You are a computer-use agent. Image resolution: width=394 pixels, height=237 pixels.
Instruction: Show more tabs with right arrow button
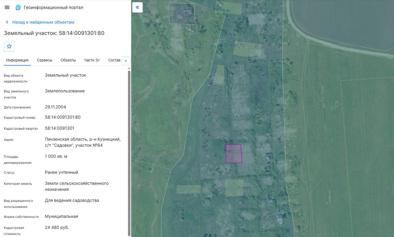[126, 61]
